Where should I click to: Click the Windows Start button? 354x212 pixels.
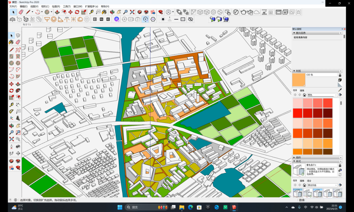120,207
